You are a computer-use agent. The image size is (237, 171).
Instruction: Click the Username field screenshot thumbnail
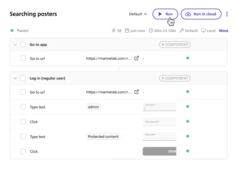click(159, 106)
